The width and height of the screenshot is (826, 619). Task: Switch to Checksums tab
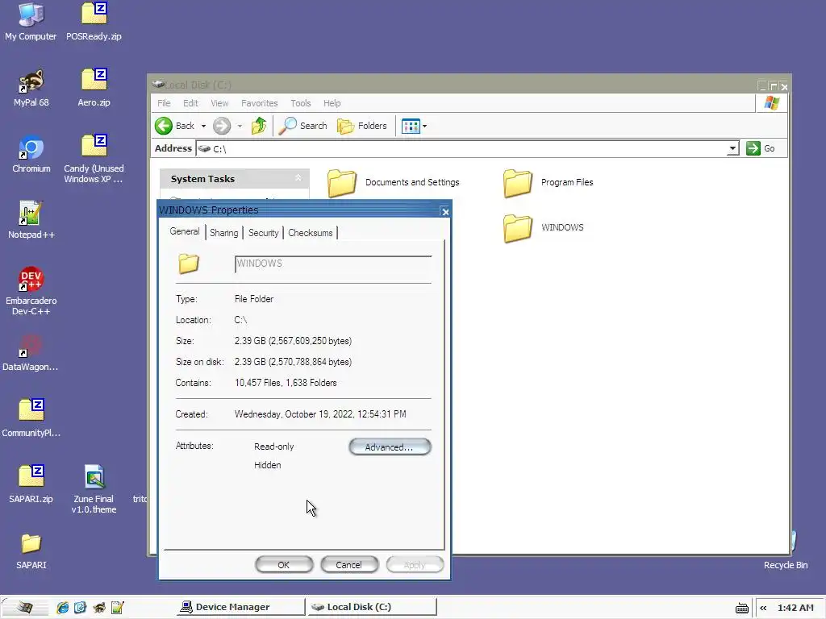coord(311,233)
